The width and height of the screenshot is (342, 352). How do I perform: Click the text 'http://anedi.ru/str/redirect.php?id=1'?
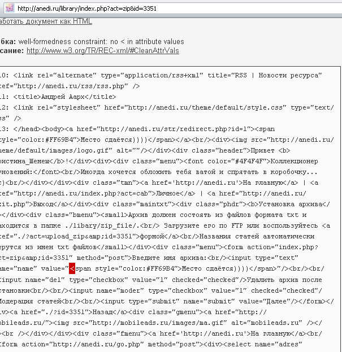point(174,129)
